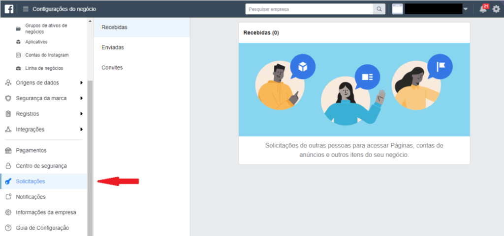Click the Aplicativos cube icon
Viewport: 504px width, 236px height.
coord(18,42)
